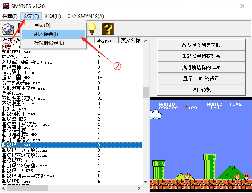Sort by the Mapper column header
The width and height of the screenshot is (252, 193).
click(x=107, y=40)
